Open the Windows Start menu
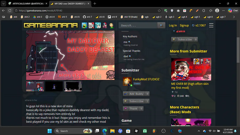This screenshot has width=240, height=135. coord(50,131)
